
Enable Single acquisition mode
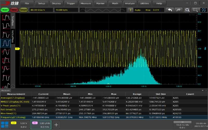(x=23, y=10)
